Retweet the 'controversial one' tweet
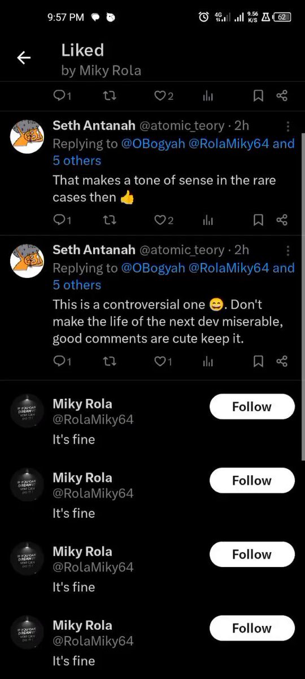The image size is (305, 679). (x=108, y=361)
